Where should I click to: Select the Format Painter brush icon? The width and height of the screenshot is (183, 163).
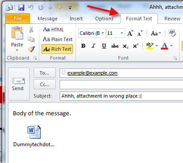(31, 49)
